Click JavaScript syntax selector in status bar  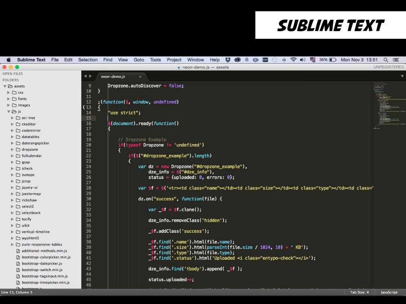(x=389, y=292)
